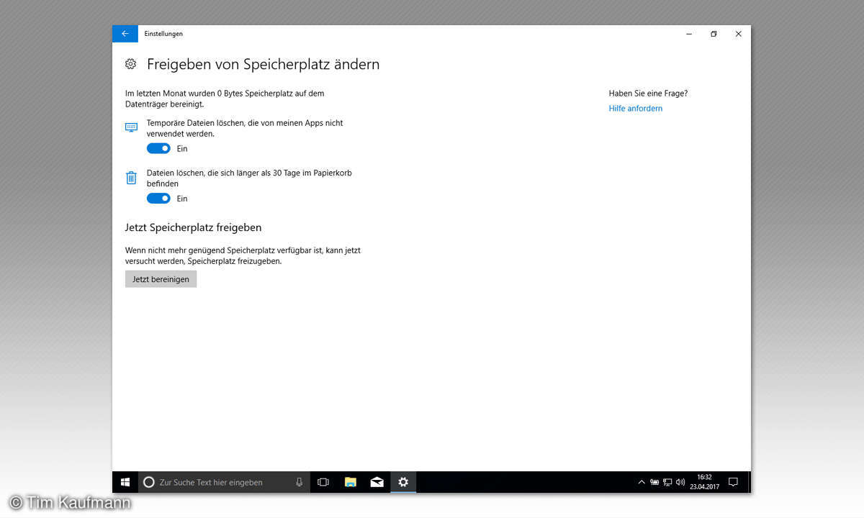Open File Explorer from the taskbar
The image size is (864, 518).
coord(351,482)
